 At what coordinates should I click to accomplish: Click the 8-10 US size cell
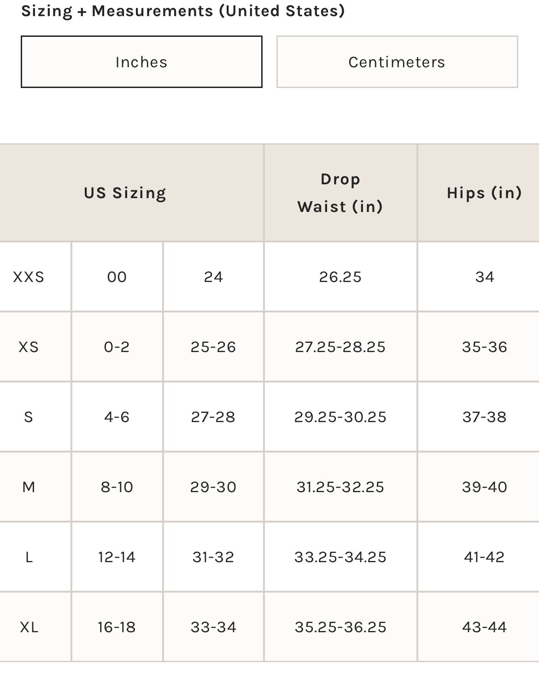(x=117, y=487)
